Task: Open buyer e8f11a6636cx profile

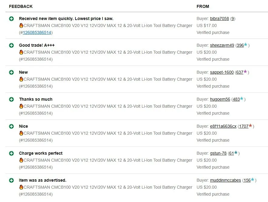Action: 223,126
